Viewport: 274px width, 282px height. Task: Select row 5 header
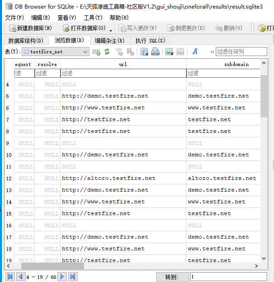[9, 96]
